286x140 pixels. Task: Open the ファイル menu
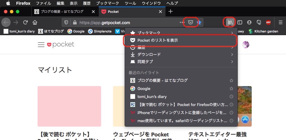pos(44,3)
